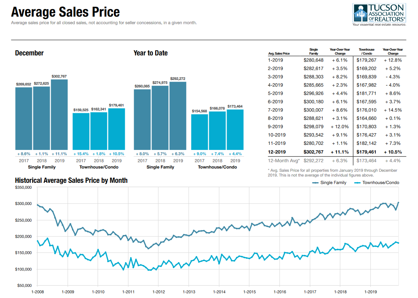The height and width of the screenshot is (298, 418).
Task: Click the 1-2012 x-axis label
Action: pos(159,292)
